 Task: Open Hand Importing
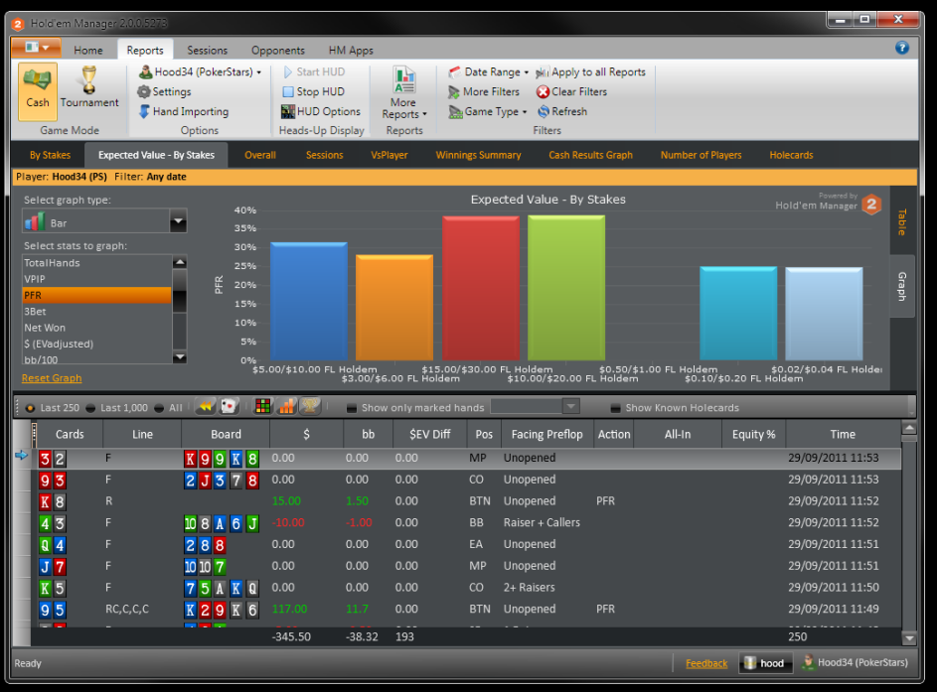tap(189, 112)
